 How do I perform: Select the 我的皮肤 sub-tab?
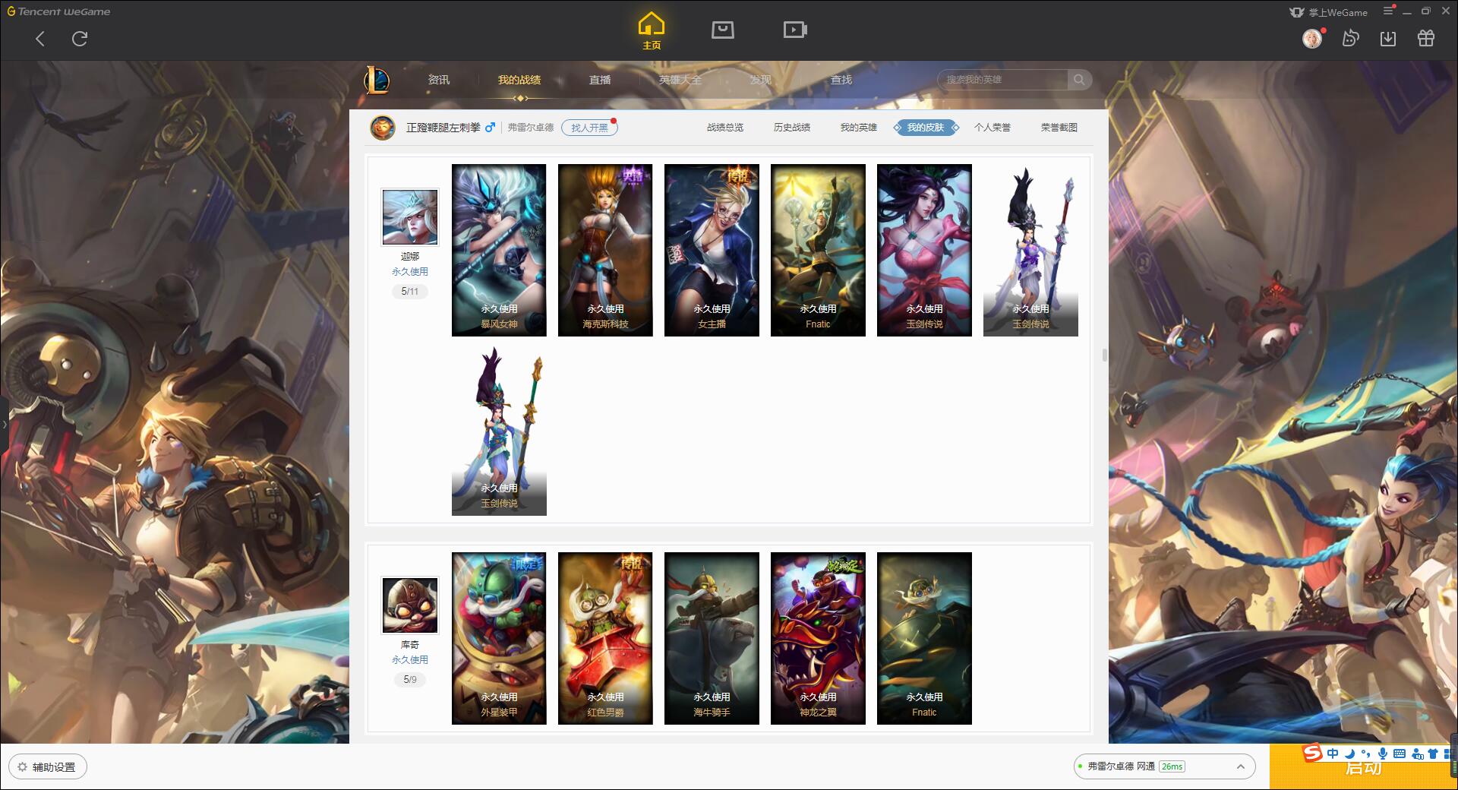click(926, 128)
